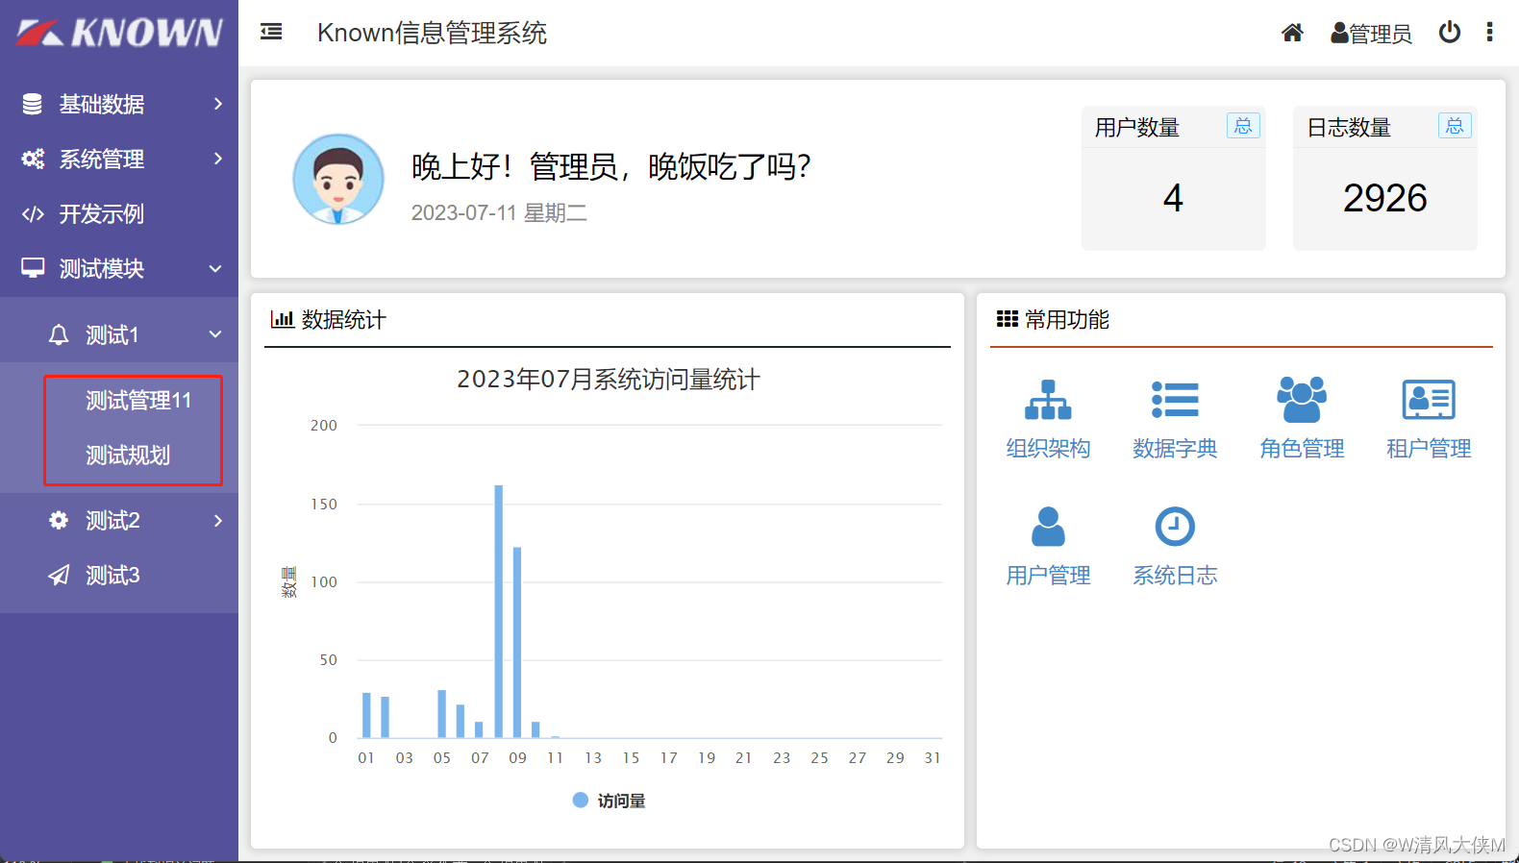Open the 测试规划 page
Screen dimensions: 1519x863
pos(128,455)
